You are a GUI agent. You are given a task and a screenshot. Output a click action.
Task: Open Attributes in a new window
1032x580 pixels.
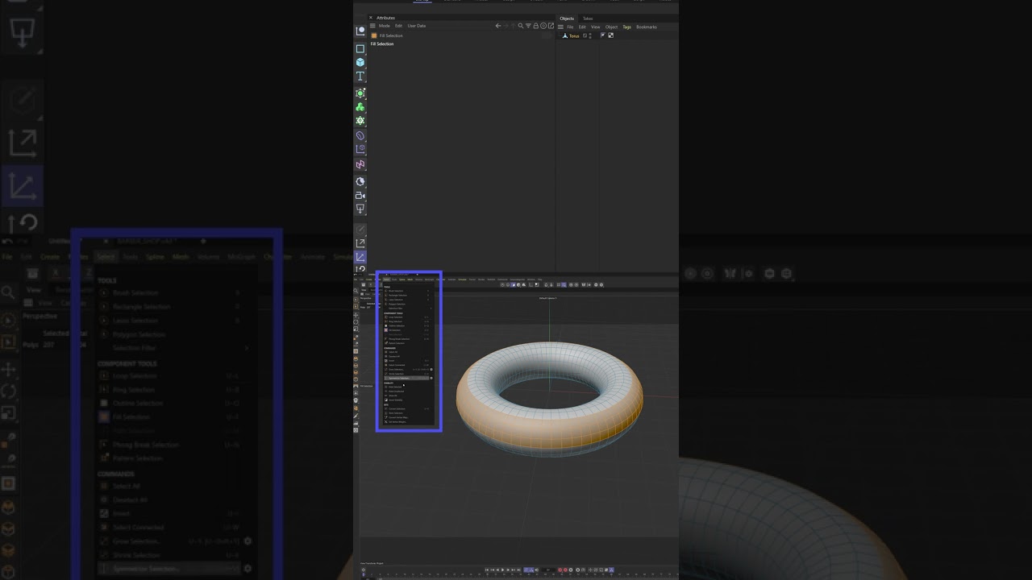coord(550,26)
